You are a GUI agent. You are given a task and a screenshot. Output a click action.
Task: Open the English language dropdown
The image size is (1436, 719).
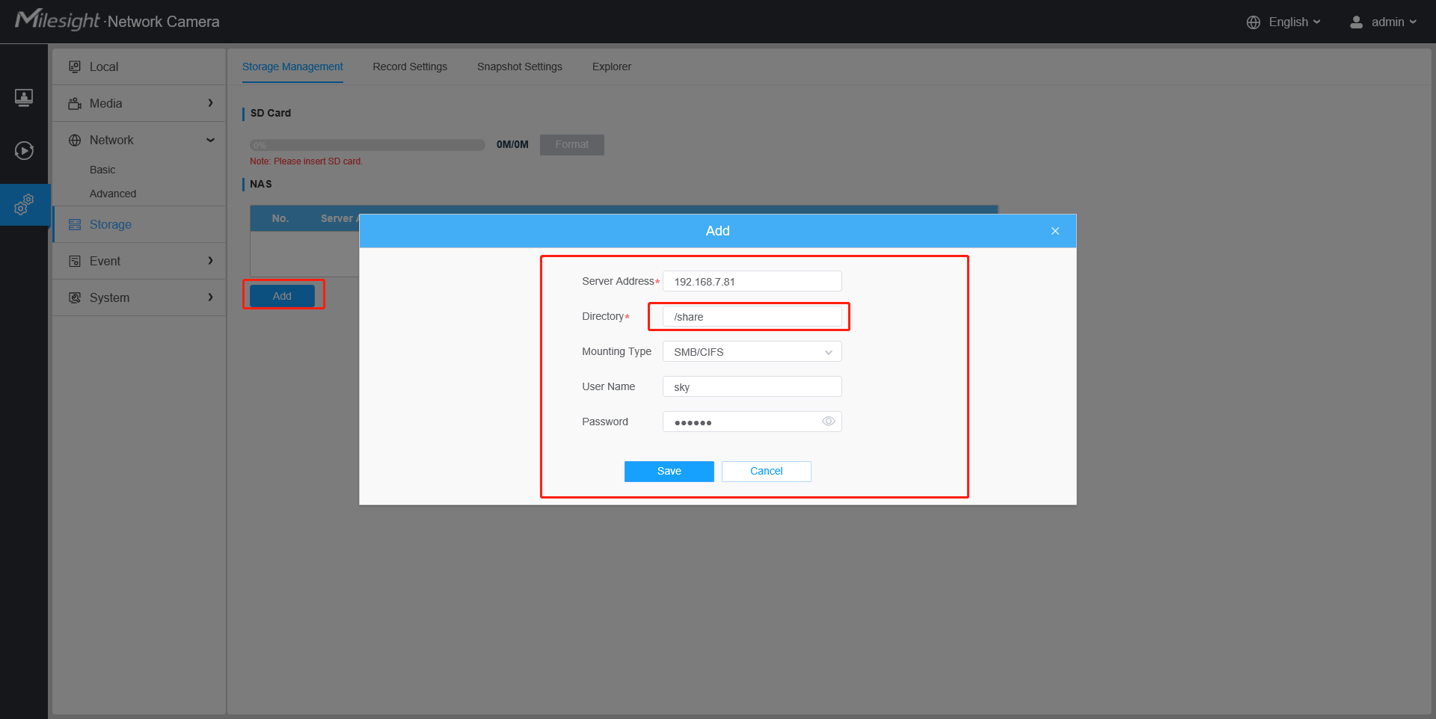(x=1294, y=22)
